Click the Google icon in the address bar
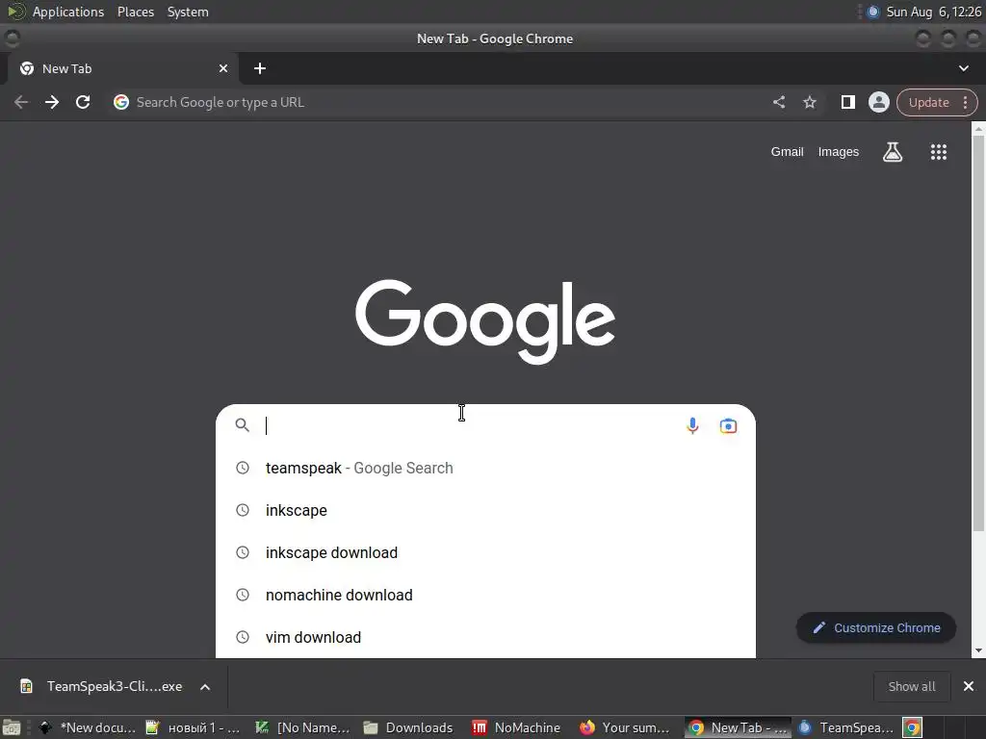 click(121, 102)
